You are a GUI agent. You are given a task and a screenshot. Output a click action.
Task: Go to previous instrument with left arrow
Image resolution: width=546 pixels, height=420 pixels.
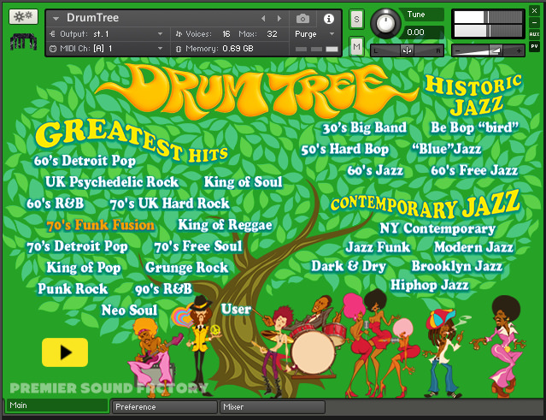(263, 19)
